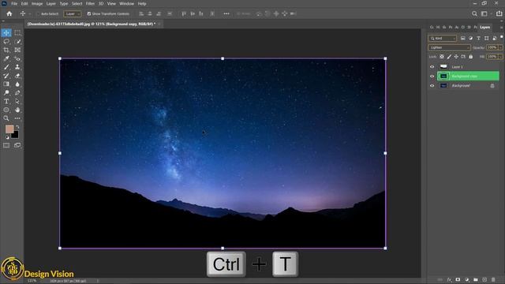Open the Filter menu
The image size is (505, 284).
(x=90, y=3)
